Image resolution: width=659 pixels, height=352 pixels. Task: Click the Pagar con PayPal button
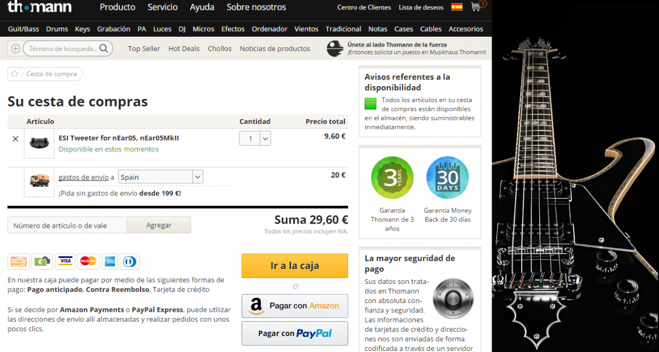click(295, 333)
